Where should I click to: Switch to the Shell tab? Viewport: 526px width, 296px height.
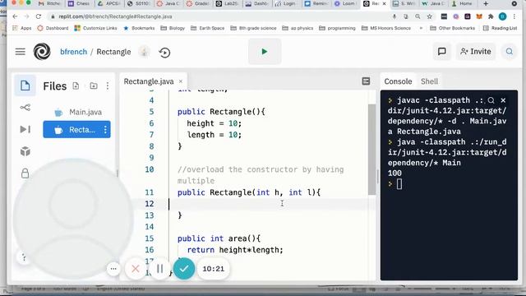429,81
